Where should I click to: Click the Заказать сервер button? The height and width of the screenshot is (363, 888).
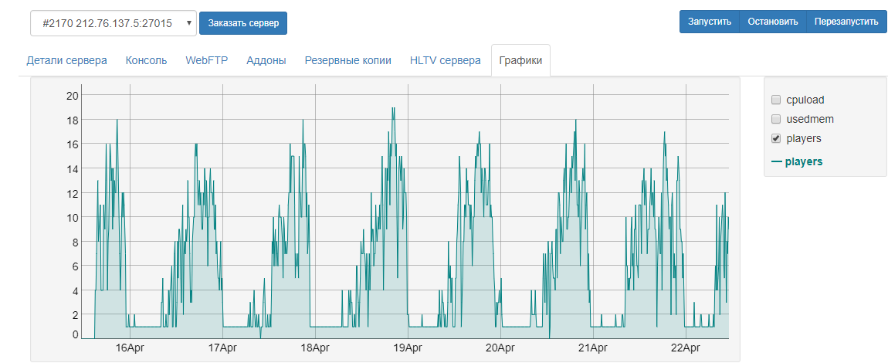tap(243, 23)
